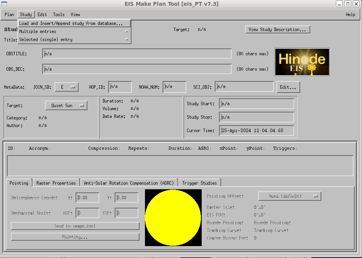Open the Tools menu
The width and height of the screenshot is (362, 258).
point(59,15)
